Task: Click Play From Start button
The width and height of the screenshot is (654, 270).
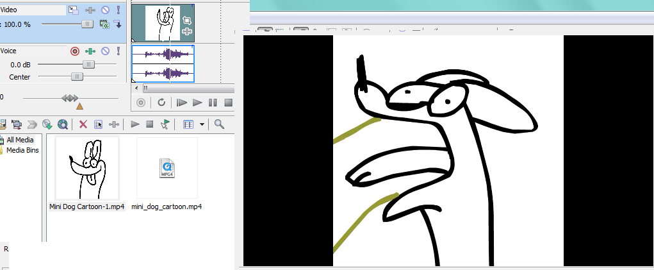Action: [182, 103]
